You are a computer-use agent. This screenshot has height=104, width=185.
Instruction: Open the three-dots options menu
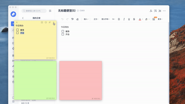164,11
